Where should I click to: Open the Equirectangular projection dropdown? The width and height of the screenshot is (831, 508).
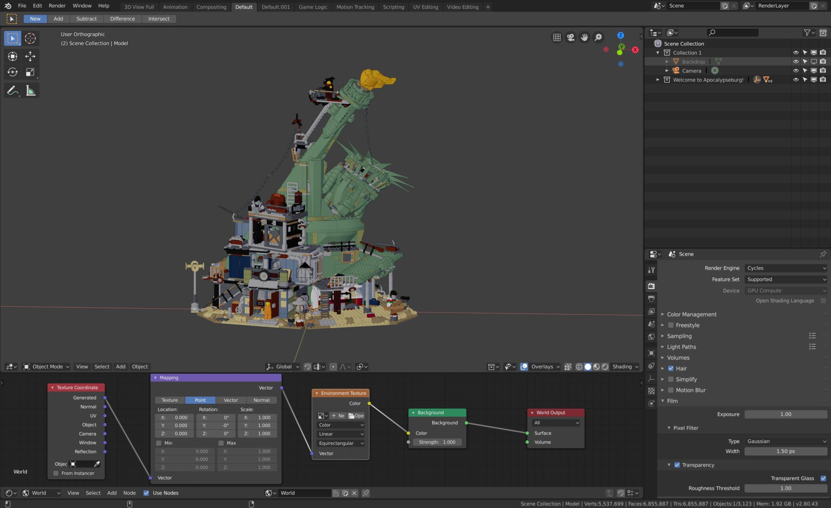(340, 443)
